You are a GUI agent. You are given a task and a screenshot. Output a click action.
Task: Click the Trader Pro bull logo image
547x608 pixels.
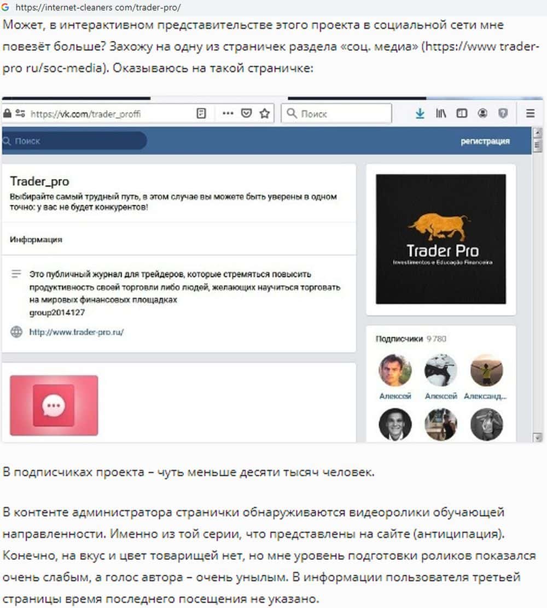coord(441,239)
